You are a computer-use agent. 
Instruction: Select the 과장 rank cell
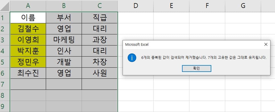coord(100,40)
